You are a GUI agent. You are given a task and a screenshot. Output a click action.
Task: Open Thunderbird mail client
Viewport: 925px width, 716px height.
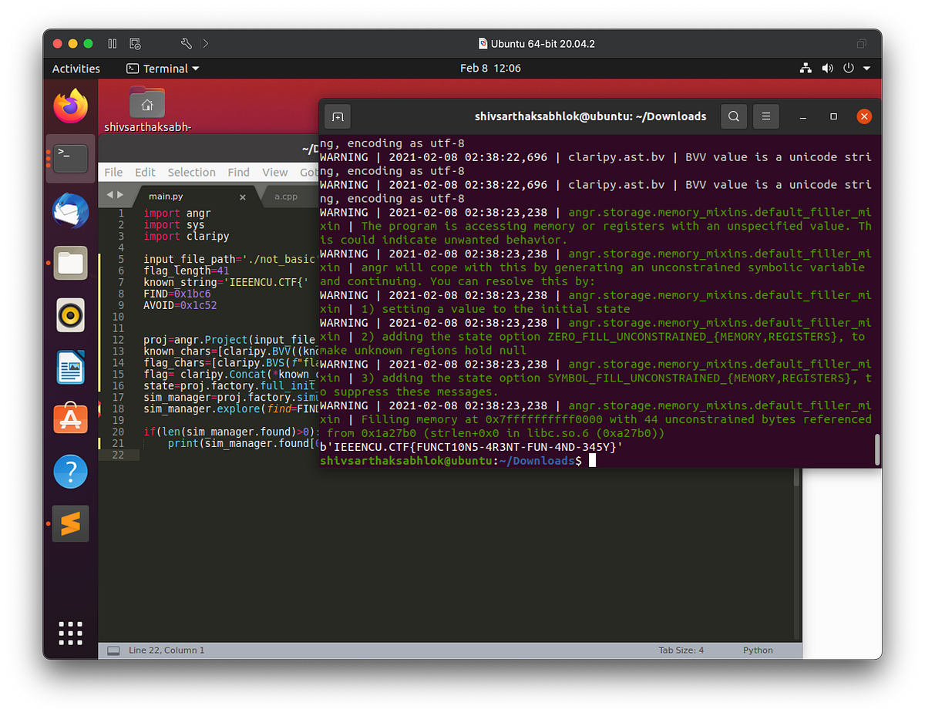tap(70, 210)
